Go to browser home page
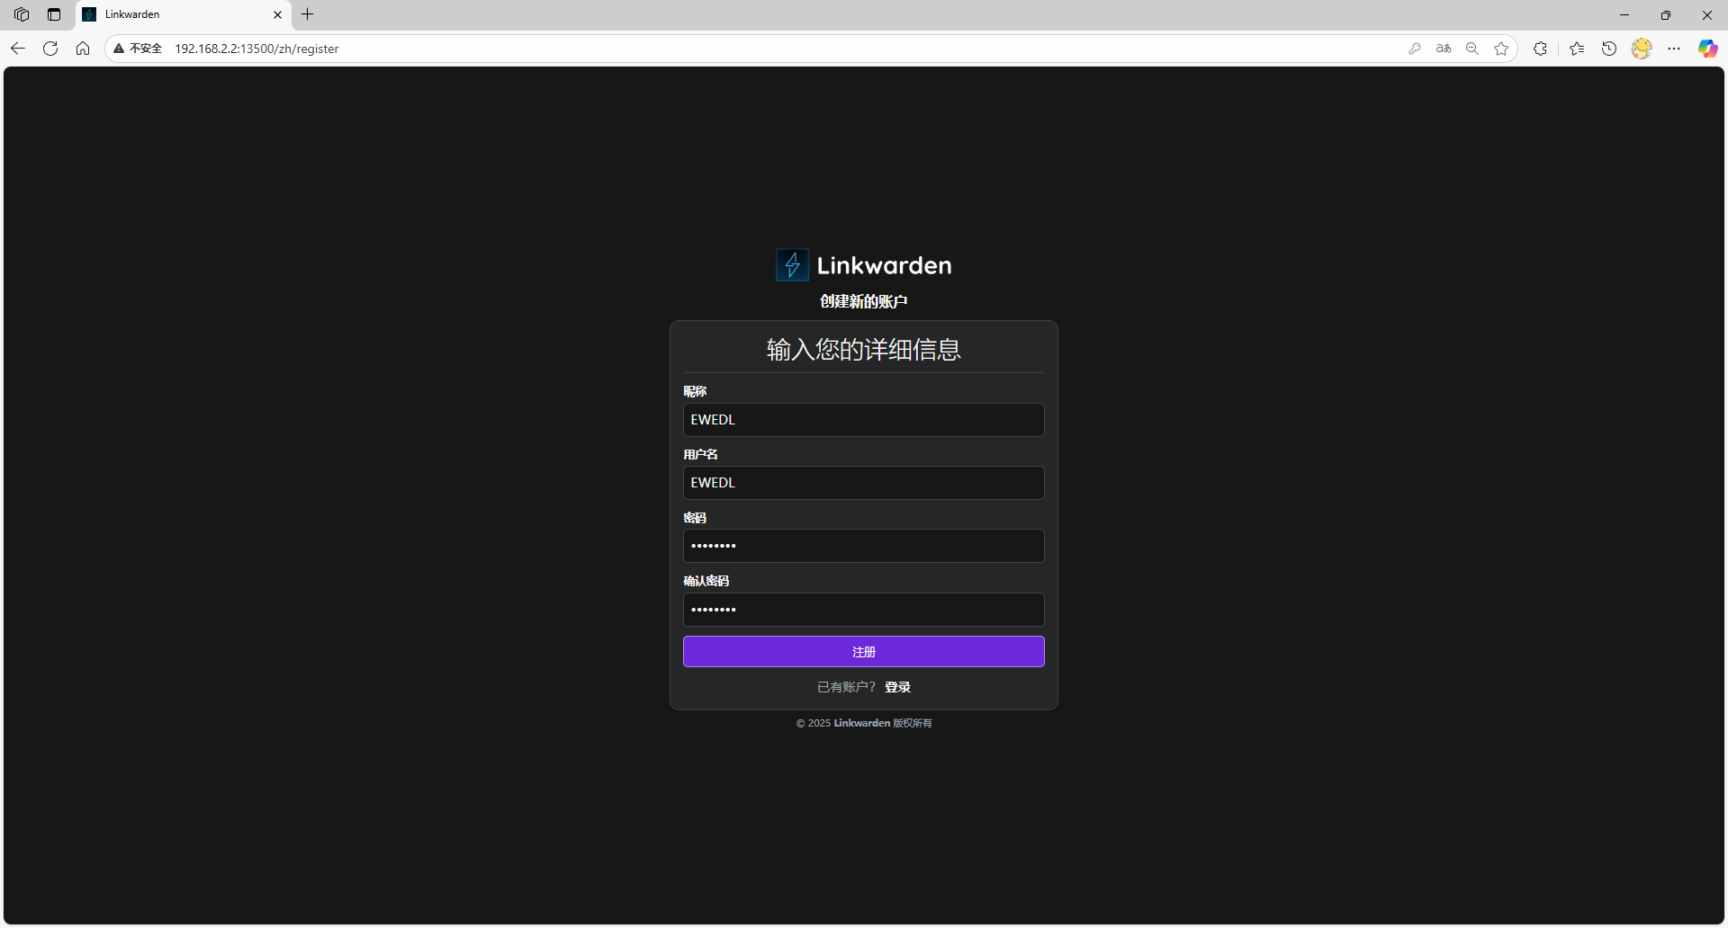Viewport: 1728px width, 928px height. 83,49
